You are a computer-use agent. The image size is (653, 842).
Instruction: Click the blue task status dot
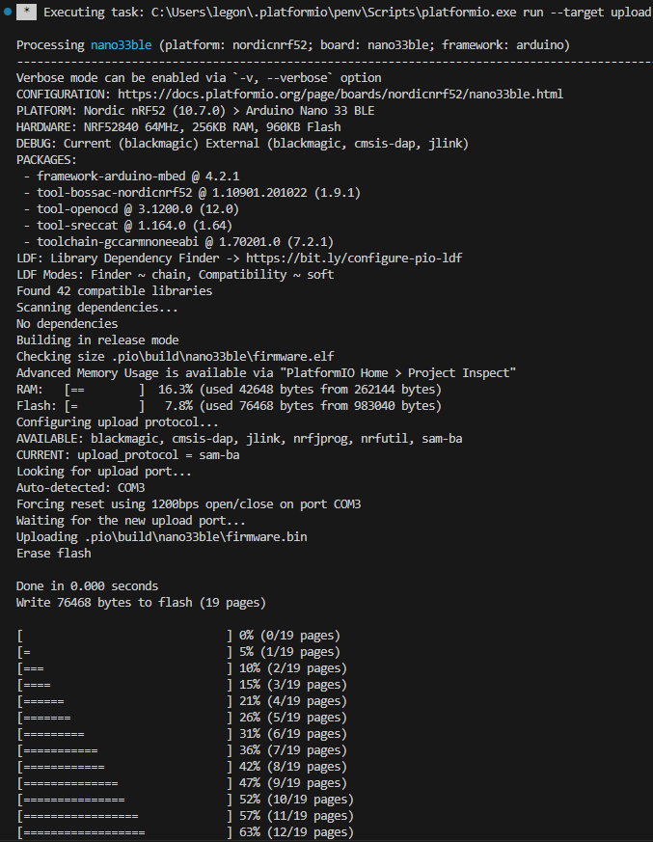point(8,12)
